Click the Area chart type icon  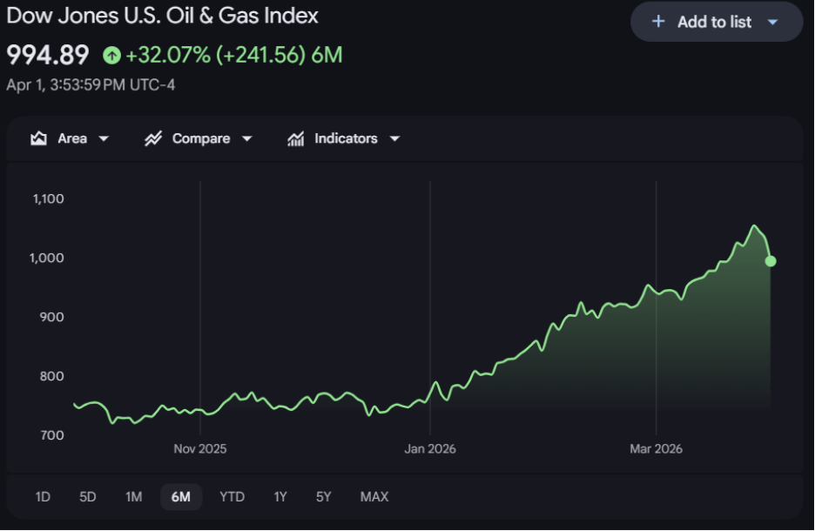click(x=38, y=138)
